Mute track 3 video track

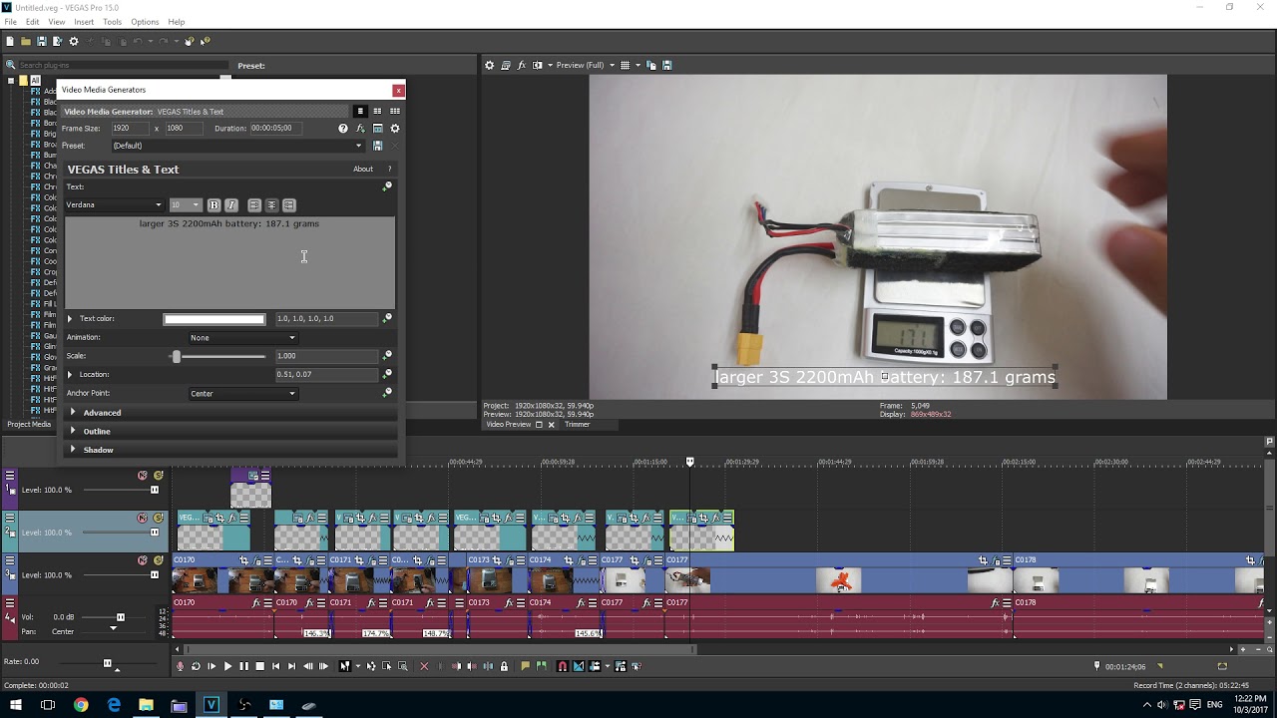pyautogui.click(x=143, y=560)
